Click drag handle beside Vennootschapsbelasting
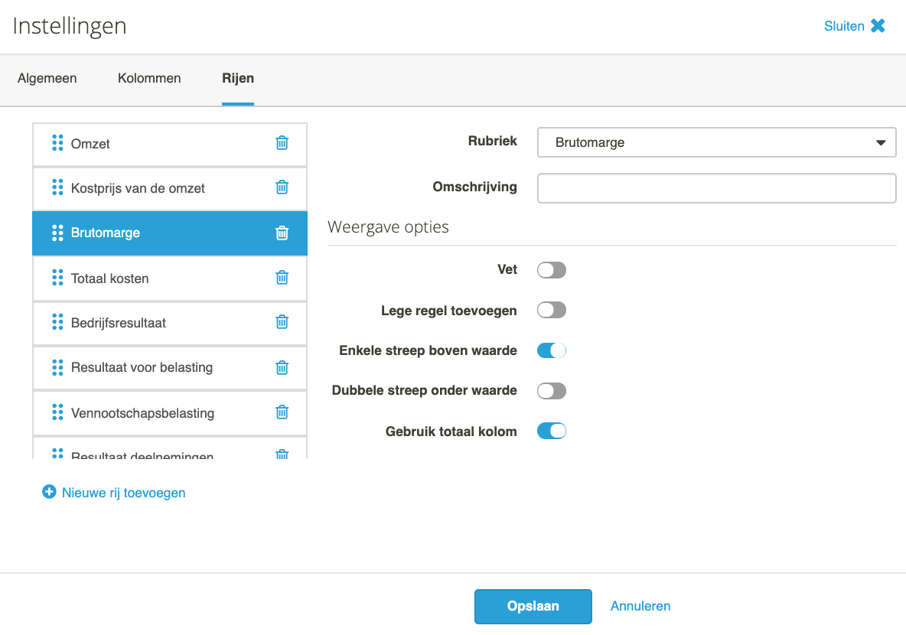 click(57, 412)
